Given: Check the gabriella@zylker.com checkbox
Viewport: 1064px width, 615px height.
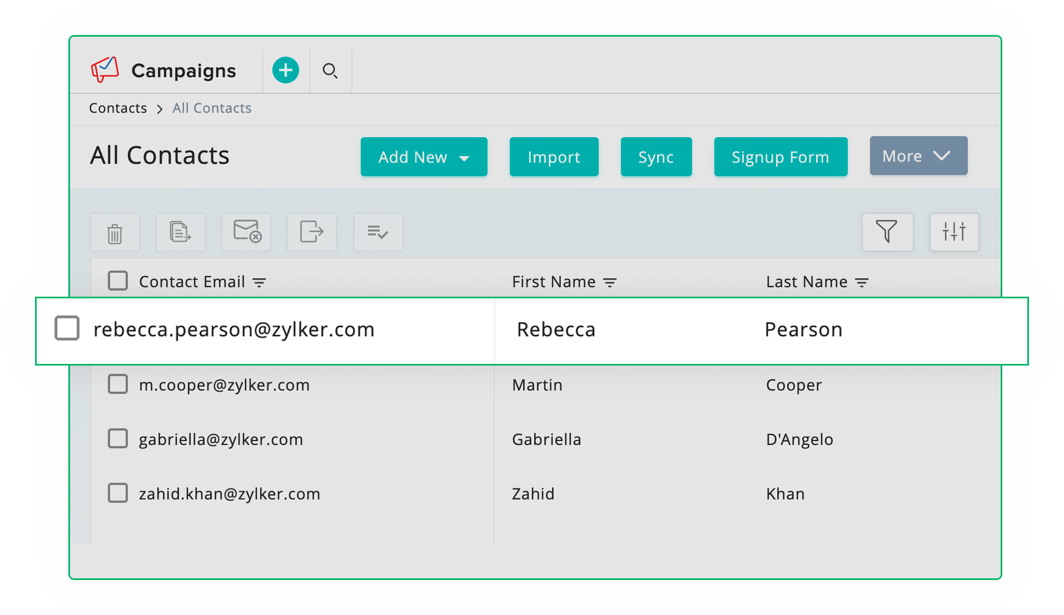Looking at the screenshot, I should [118, 438].
